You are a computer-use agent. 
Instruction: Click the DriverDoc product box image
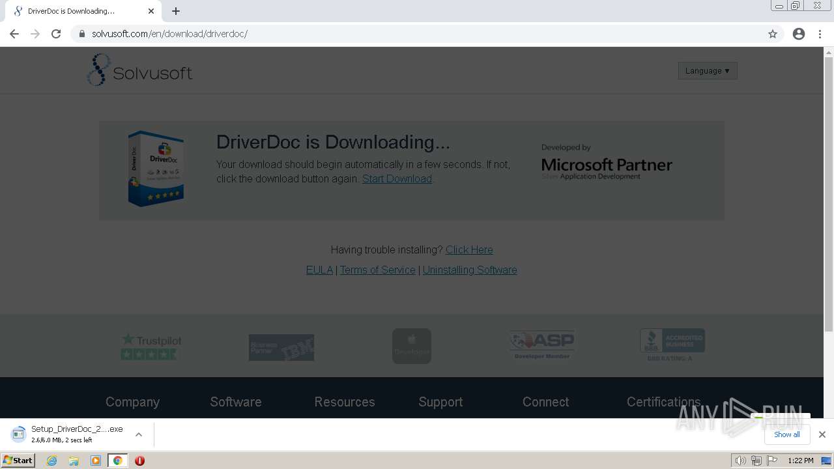pos(156,169)
